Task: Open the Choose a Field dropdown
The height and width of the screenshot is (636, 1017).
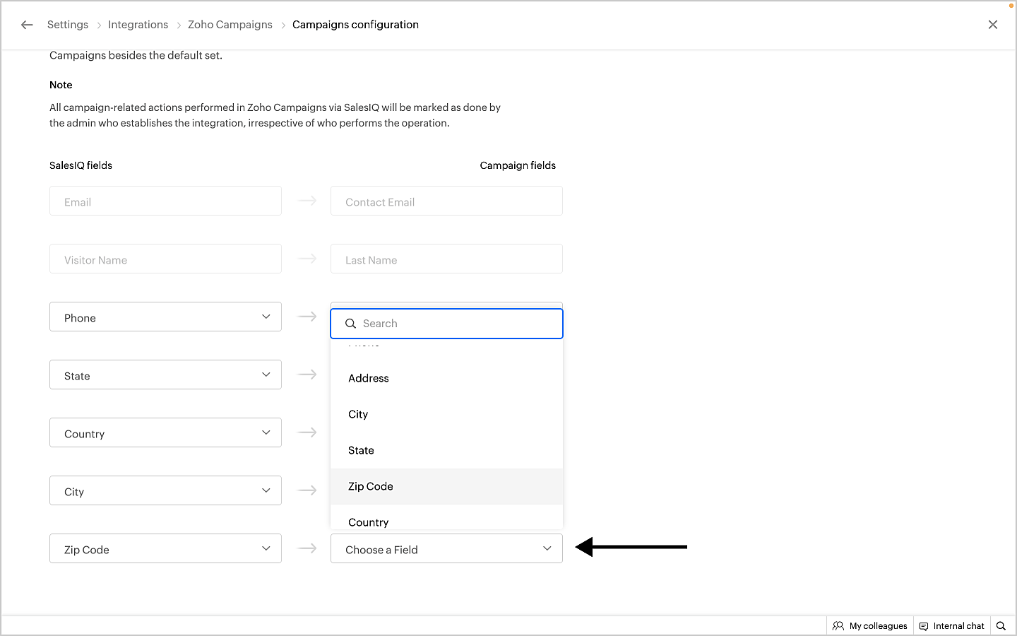Action: tap(446, 549)
